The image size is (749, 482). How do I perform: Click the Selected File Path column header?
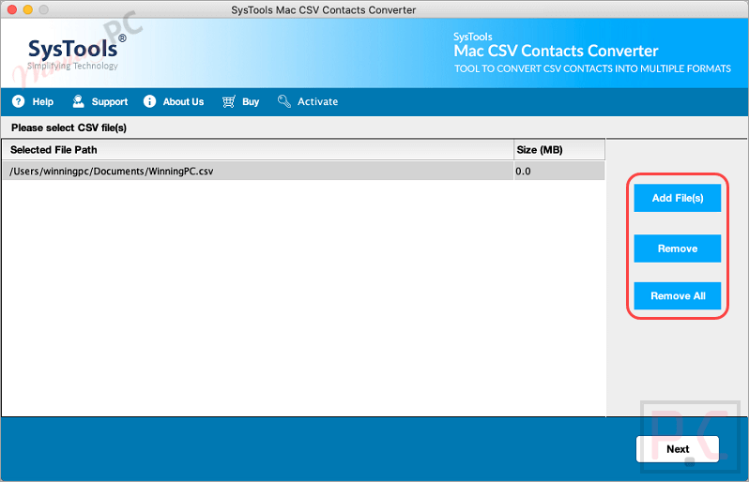[53, 150]
